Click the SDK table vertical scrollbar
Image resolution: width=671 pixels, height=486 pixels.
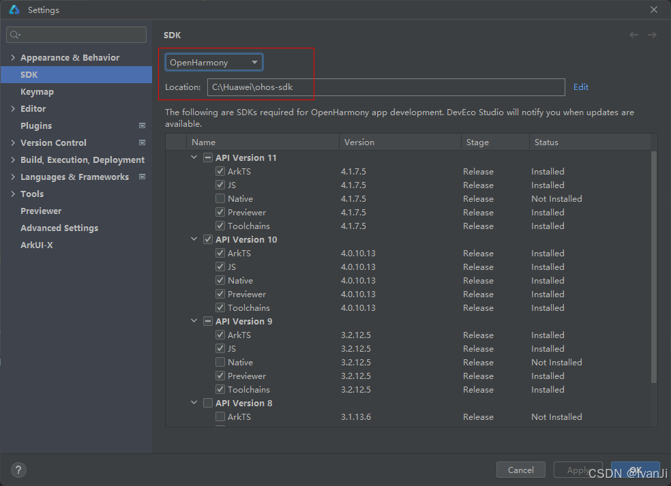[653, 267]
